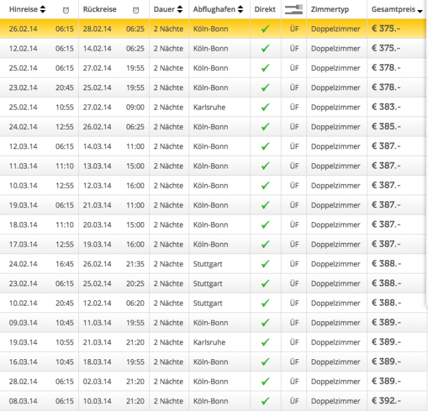This screenshot has width=428, height=412.
Task: Sort by Dauer column arrows
Action: pos(180,9)
